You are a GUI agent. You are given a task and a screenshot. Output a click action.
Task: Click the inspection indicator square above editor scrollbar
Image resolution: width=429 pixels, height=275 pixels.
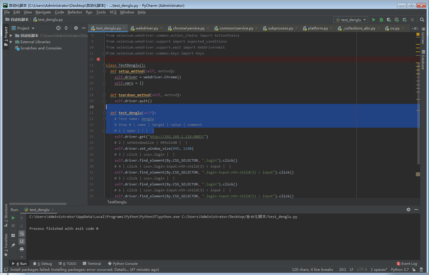click(x=418, y=35)
